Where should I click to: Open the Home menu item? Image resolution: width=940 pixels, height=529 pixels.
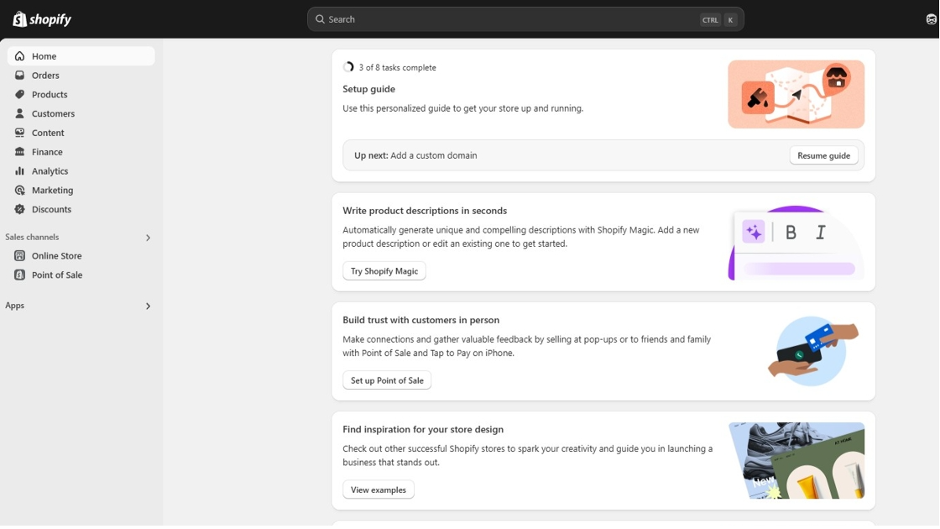tap(44, 56)
